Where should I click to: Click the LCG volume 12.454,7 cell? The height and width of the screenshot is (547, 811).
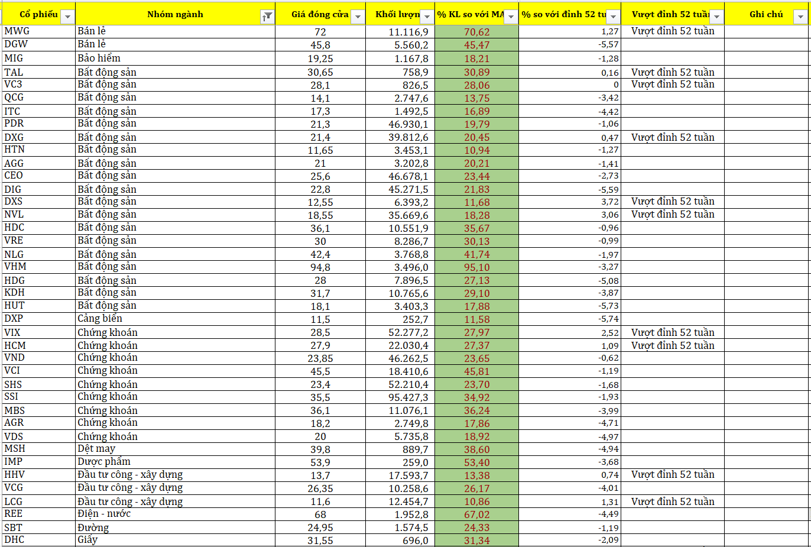click(x=400, y=501)
